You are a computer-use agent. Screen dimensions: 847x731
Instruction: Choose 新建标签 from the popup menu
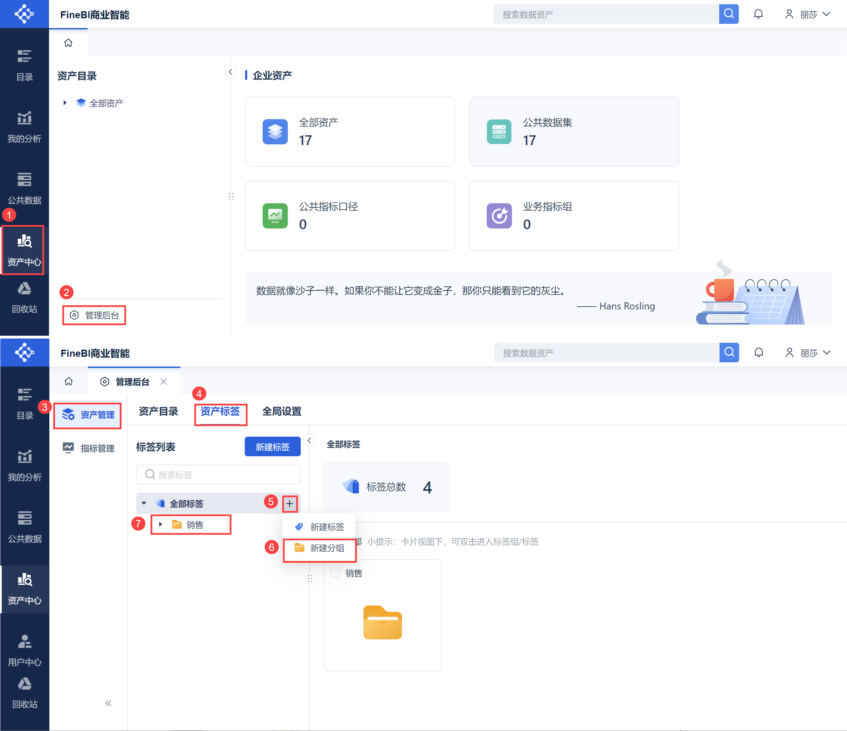click(319, 526)
